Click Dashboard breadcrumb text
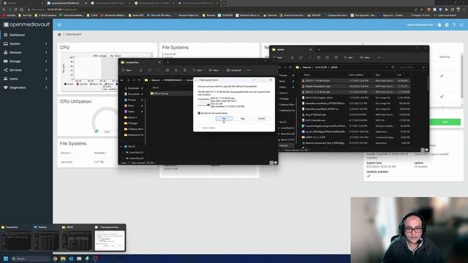 click(x=73, y=34)
